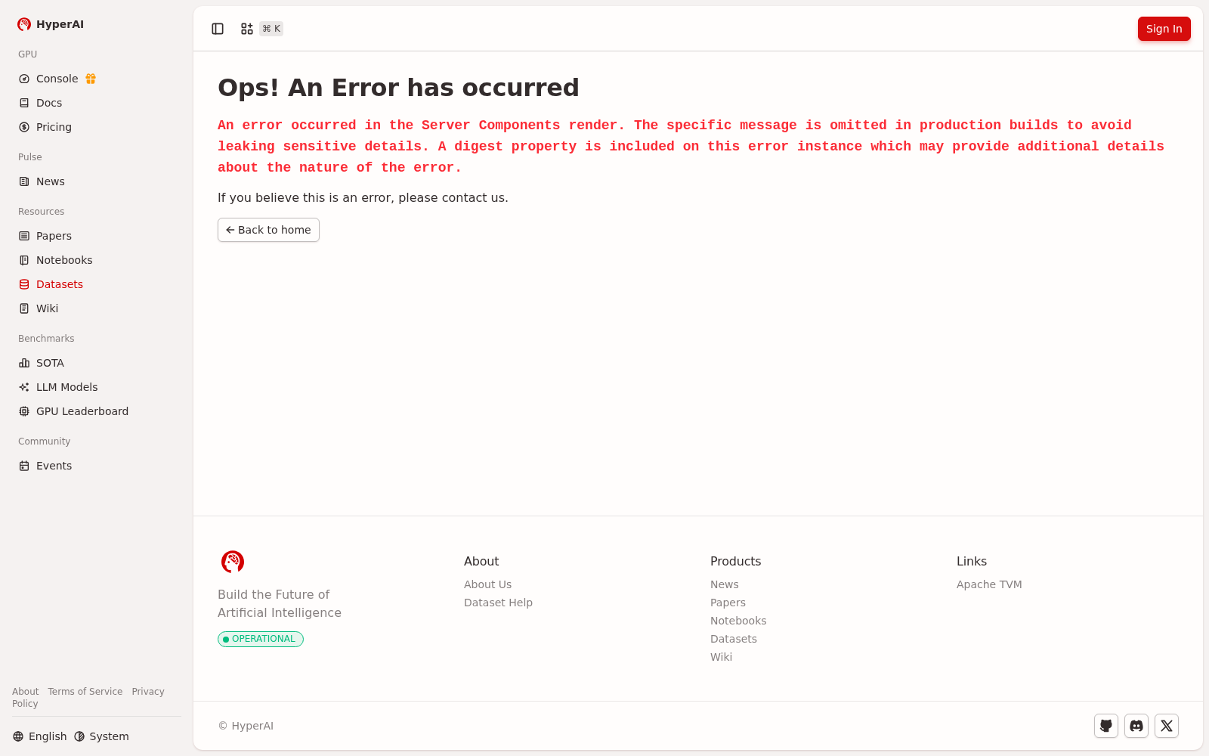The image size is (1209, 756).
Task: Click the red Datasets database icon
Action: (x=24, y=284)
